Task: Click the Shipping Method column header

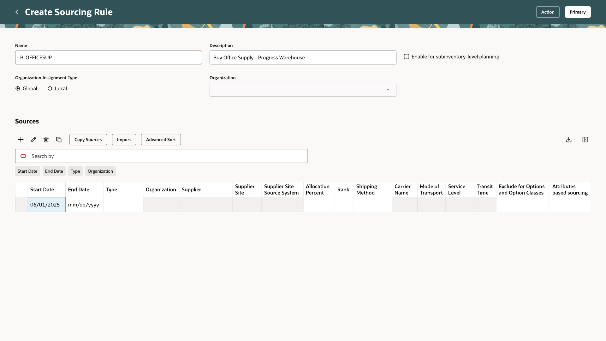Action: (373, 189)
